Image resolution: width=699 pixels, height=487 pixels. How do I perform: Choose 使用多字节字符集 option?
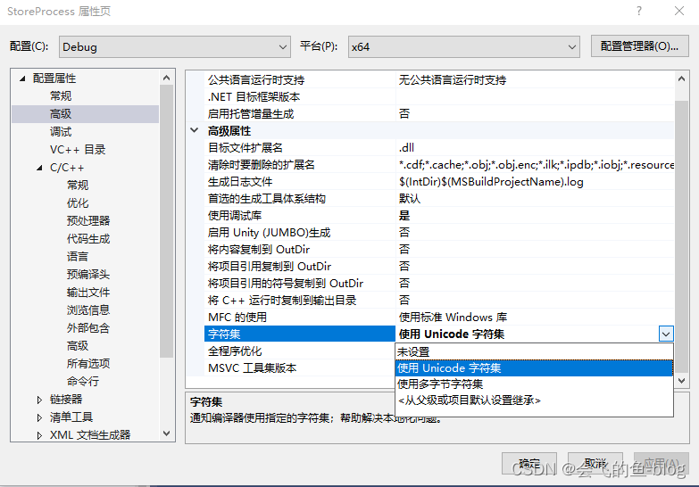[x=534, y=384]
